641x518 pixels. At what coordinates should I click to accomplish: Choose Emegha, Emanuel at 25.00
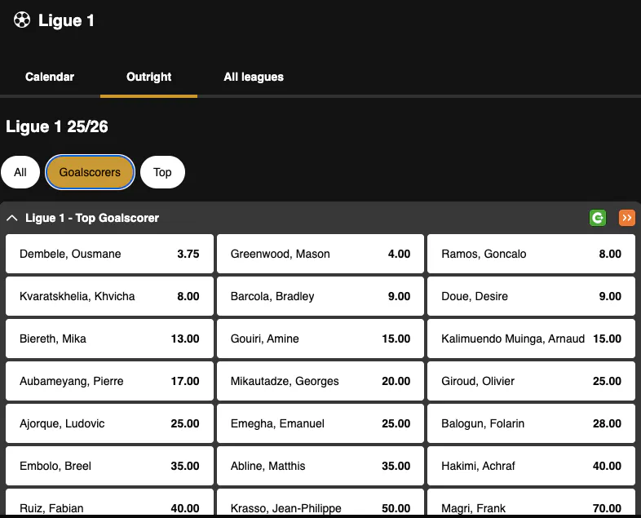pyautogui.click(x=320, y=423)
